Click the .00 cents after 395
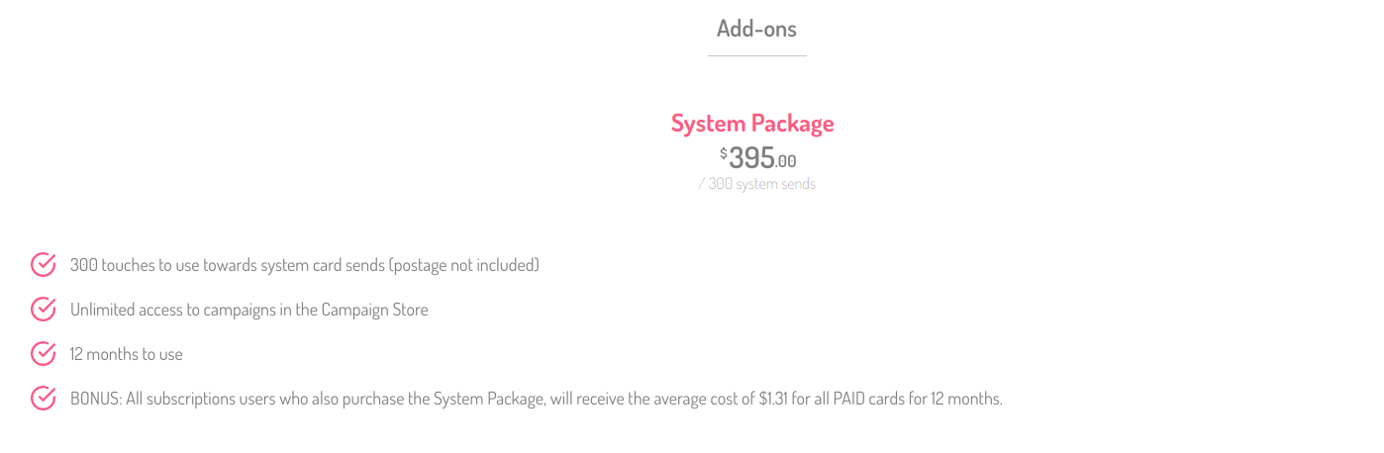1384x453 pixels. (786, 162)
